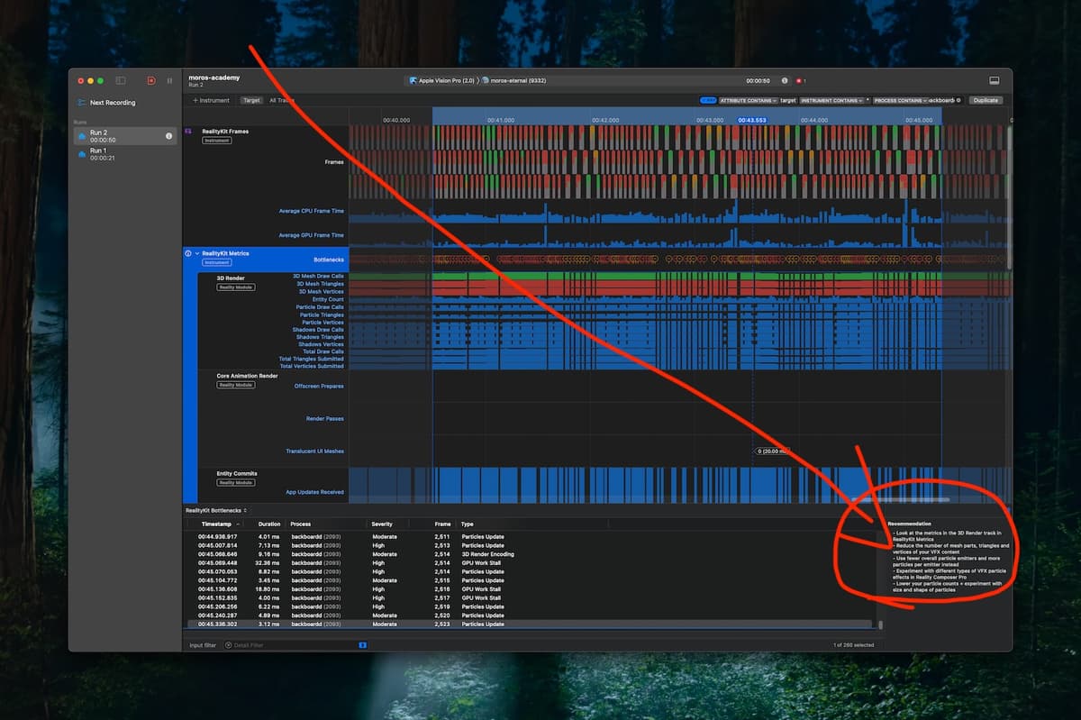This screenshot has height=720, width=1081.
Task: Select Average CPU Frame Time lane
Action: (311, 211)
